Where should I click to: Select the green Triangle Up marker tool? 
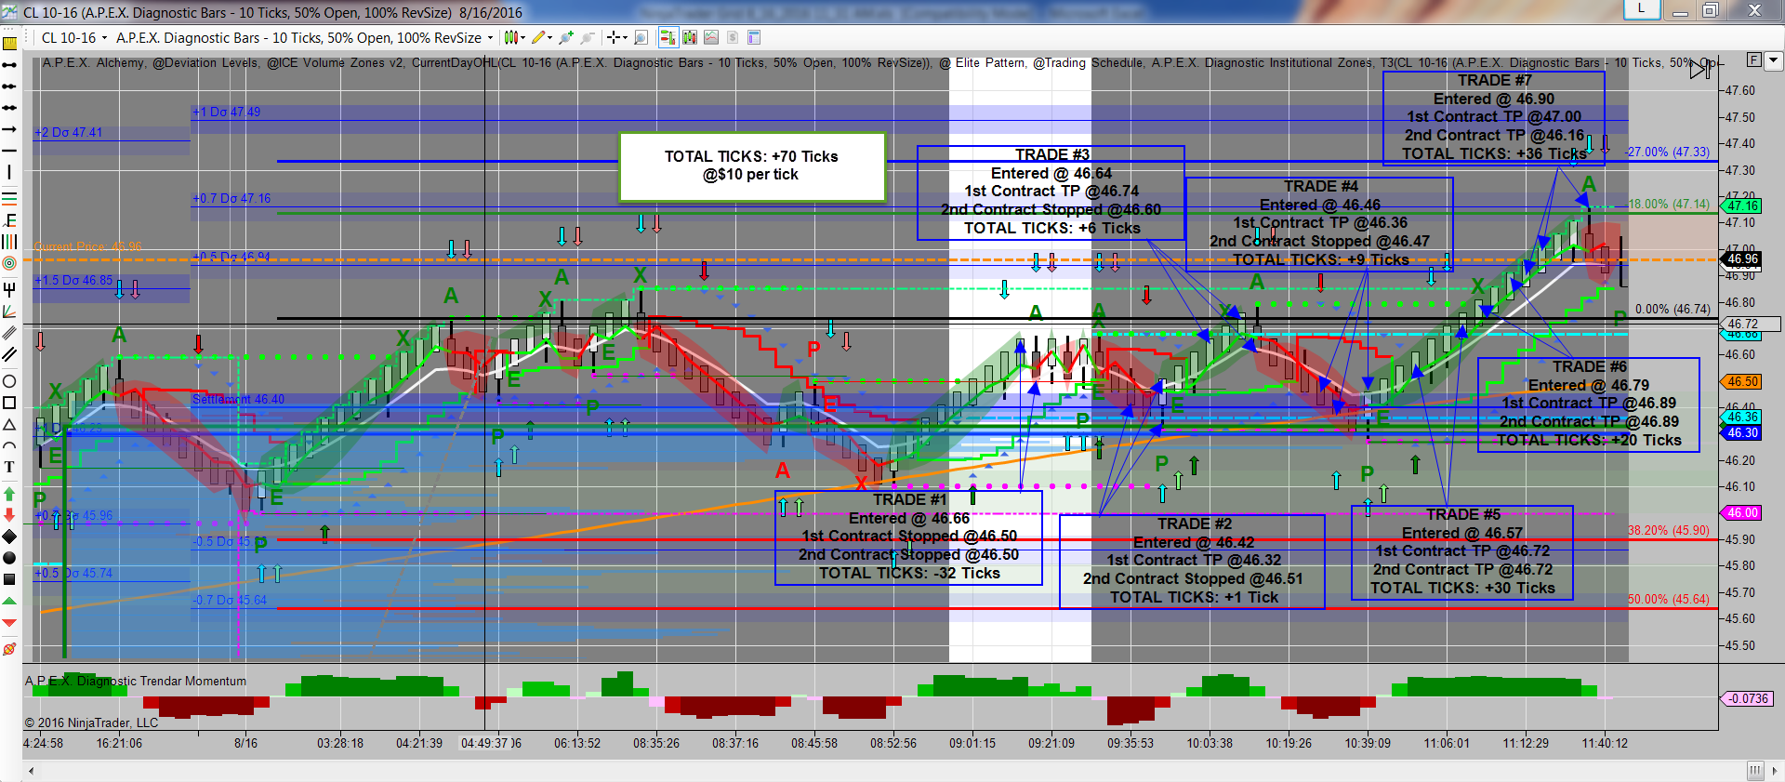pos(9,602)
